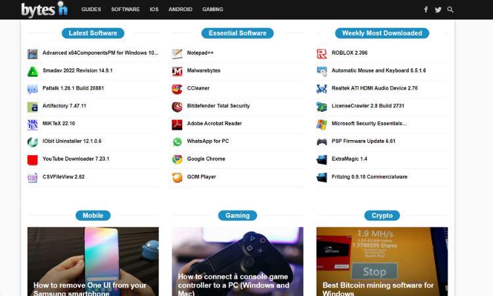Click the Google Chrome icon
This screenshot has width=493, height=296.
pyautogui.click(x=177, y=160)
